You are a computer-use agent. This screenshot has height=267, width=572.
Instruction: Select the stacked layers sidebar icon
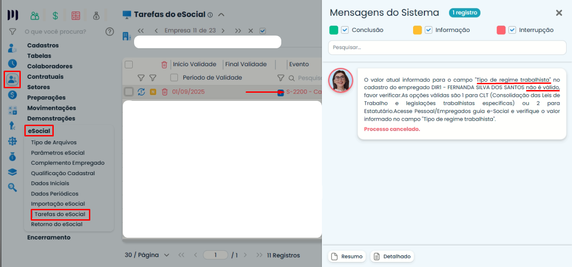pos(12,172)
